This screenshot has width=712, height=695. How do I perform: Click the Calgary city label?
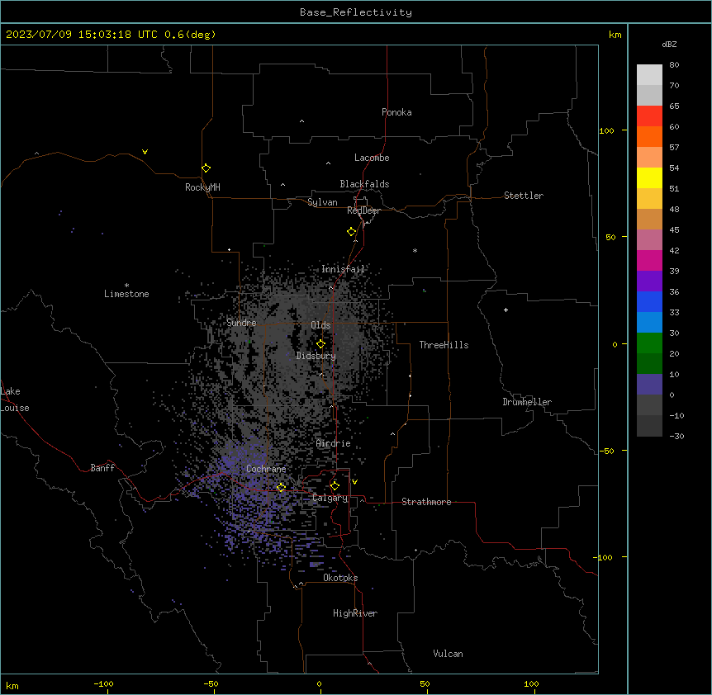point(330,498)
